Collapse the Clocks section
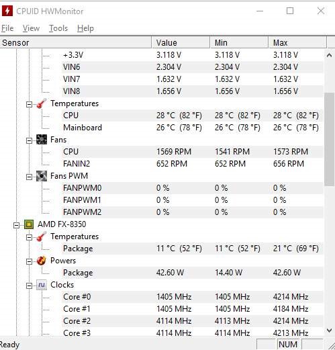335x350 pixels. coord(29,286)
